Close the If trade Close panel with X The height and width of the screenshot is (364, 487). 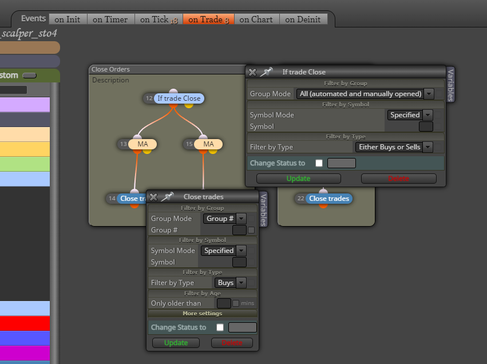click(252, 72)
